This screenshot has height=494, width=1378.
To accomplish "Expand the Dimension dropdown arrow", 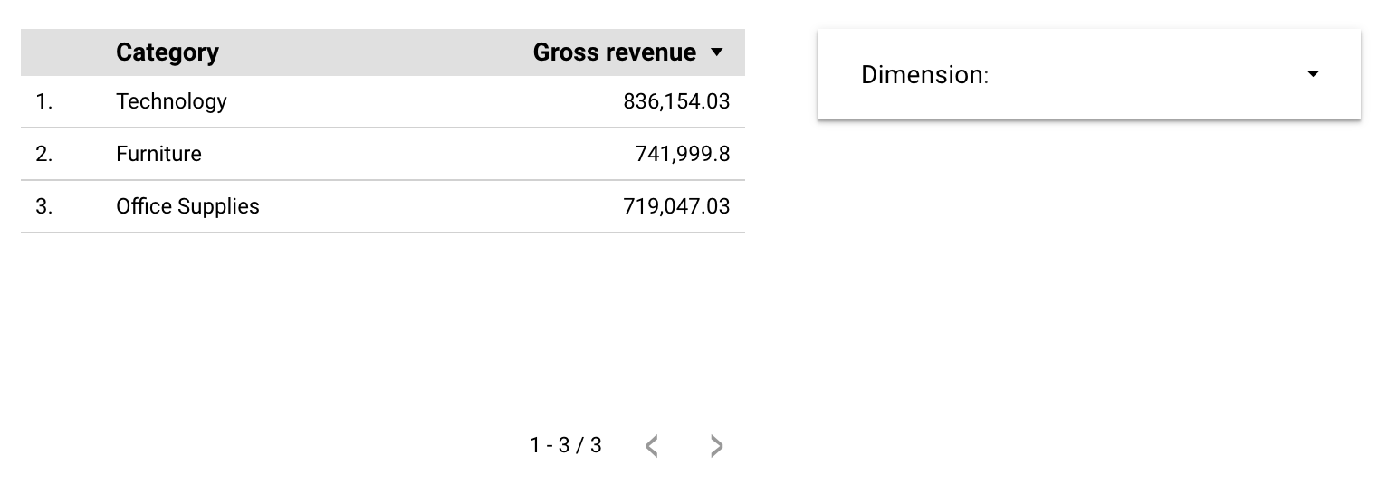I will pyautogui.click(x=1313, y=74).
